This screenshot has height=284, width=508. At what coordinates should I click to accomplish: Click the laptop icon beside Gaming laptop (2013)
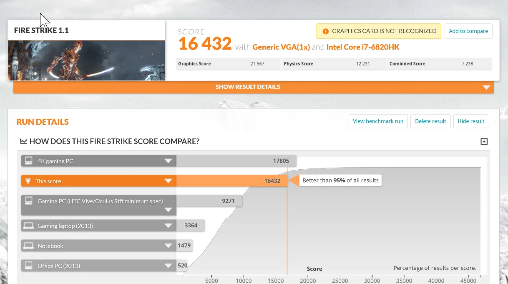(x=29, y=226)
